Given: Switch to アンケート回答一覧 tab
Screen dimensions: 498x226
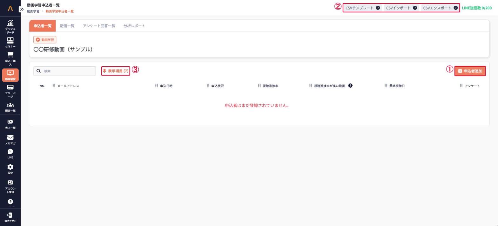Looking at the screenshot, I should point(99,26).
